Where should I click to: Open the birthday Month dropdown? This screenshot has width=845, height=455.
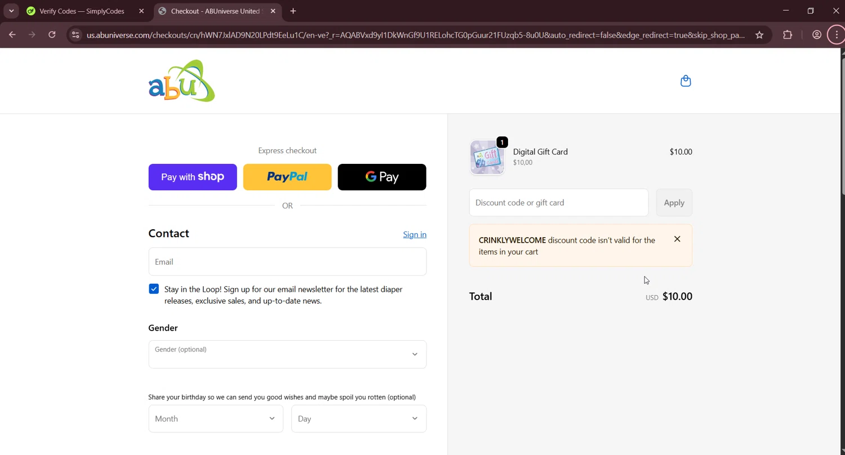[216, 418]
